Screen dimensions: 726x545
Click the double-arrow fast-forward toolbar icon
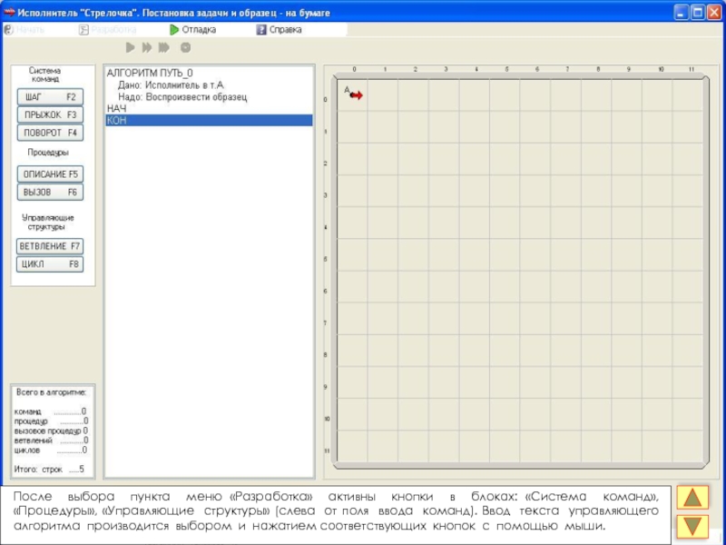[x=147, y=47]
